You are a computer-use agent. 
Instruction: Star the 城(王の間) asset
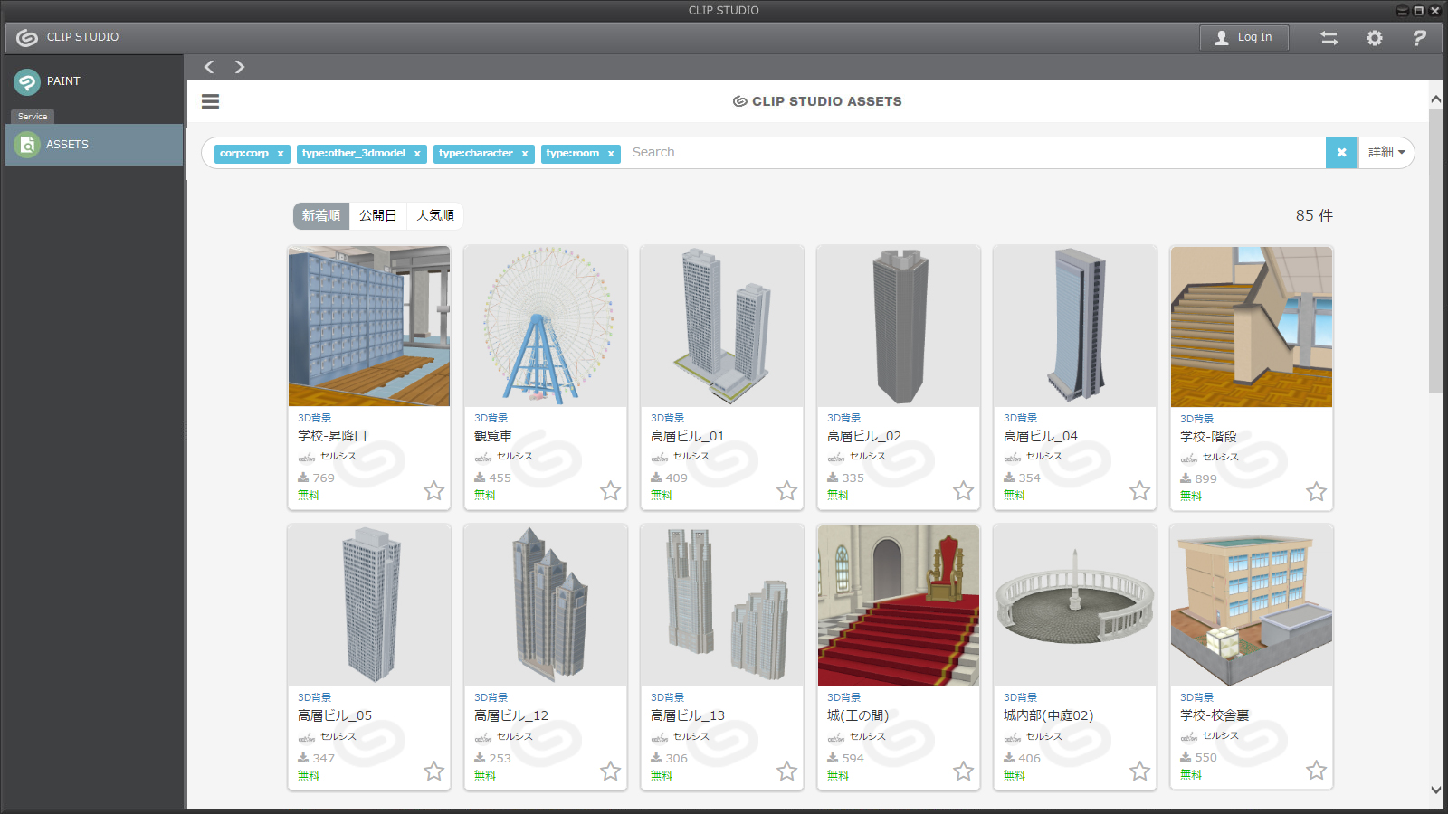point(963,771)
